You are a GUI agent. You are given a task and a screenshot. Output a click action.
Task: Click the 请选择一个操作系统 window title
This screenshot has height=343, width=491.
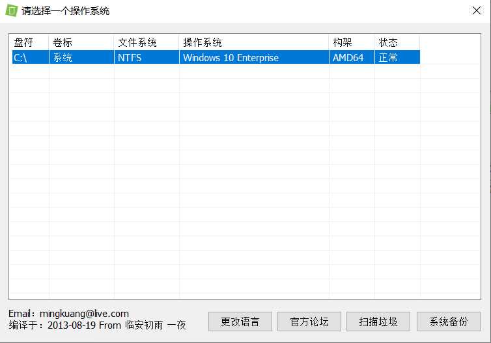[x=66, y=10]
